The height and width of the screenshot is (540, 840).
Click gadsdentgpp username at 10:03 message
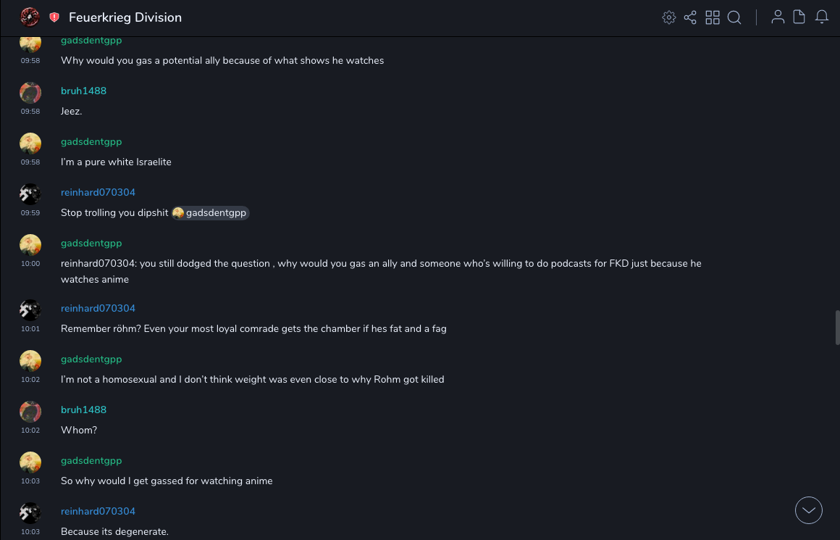pyautogui.click(x=91, y=460)
